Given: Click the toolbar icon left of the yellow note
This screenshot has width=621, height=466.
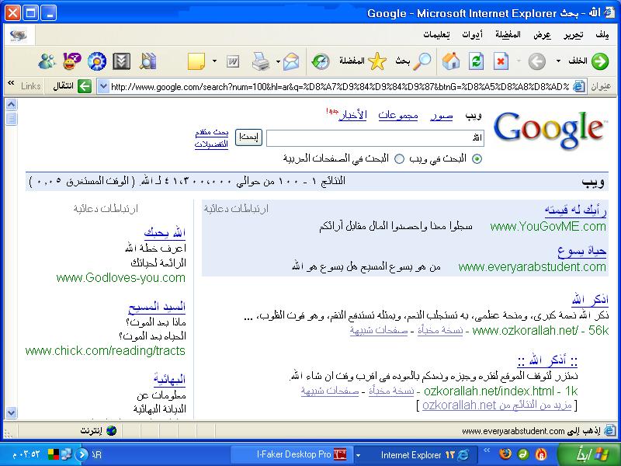Looking at the screenshot, I should (147, 61).
